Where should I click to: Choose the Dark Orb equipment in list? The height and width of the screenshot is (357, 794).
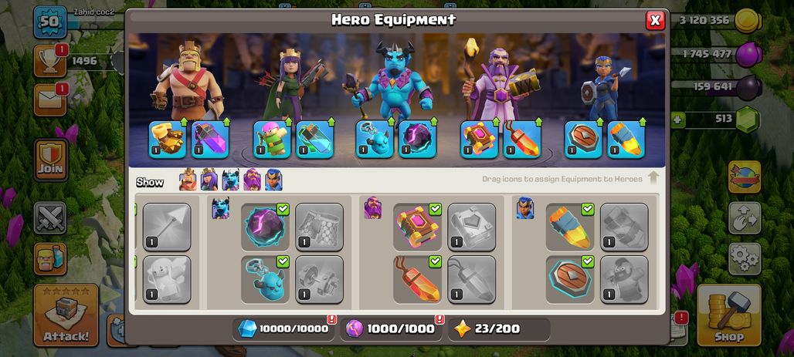[x=266, y=227]
